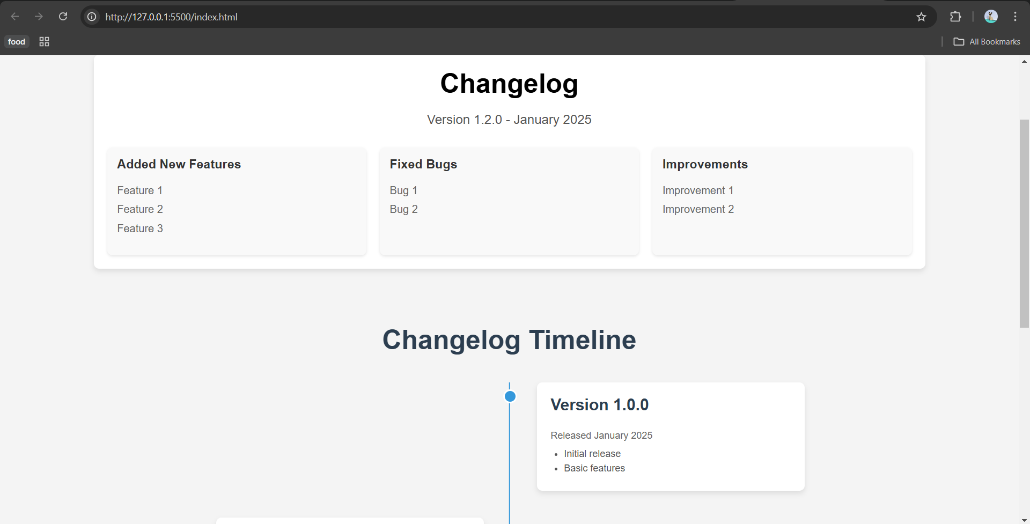Click the blue timeline dot marker

pyautogui.click(x=510, y=396)
